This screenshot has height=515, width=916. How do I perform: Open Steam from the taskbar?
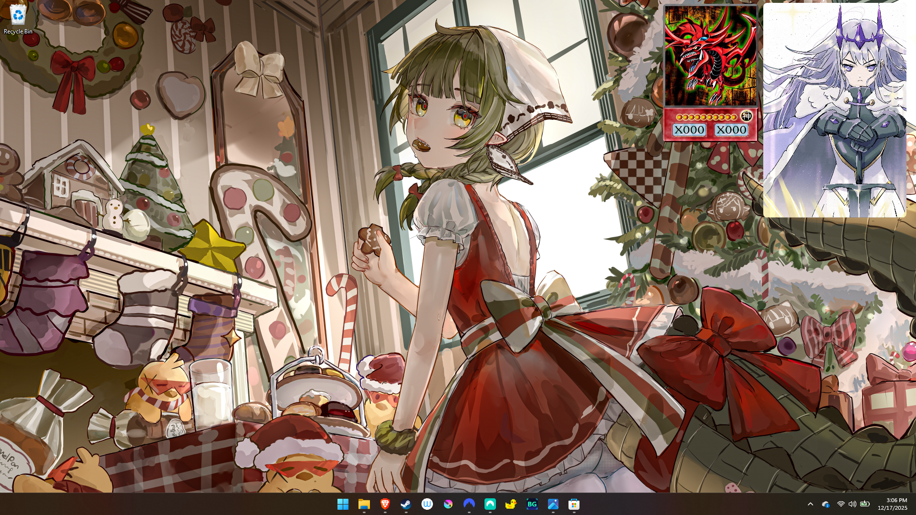[406, 504]
